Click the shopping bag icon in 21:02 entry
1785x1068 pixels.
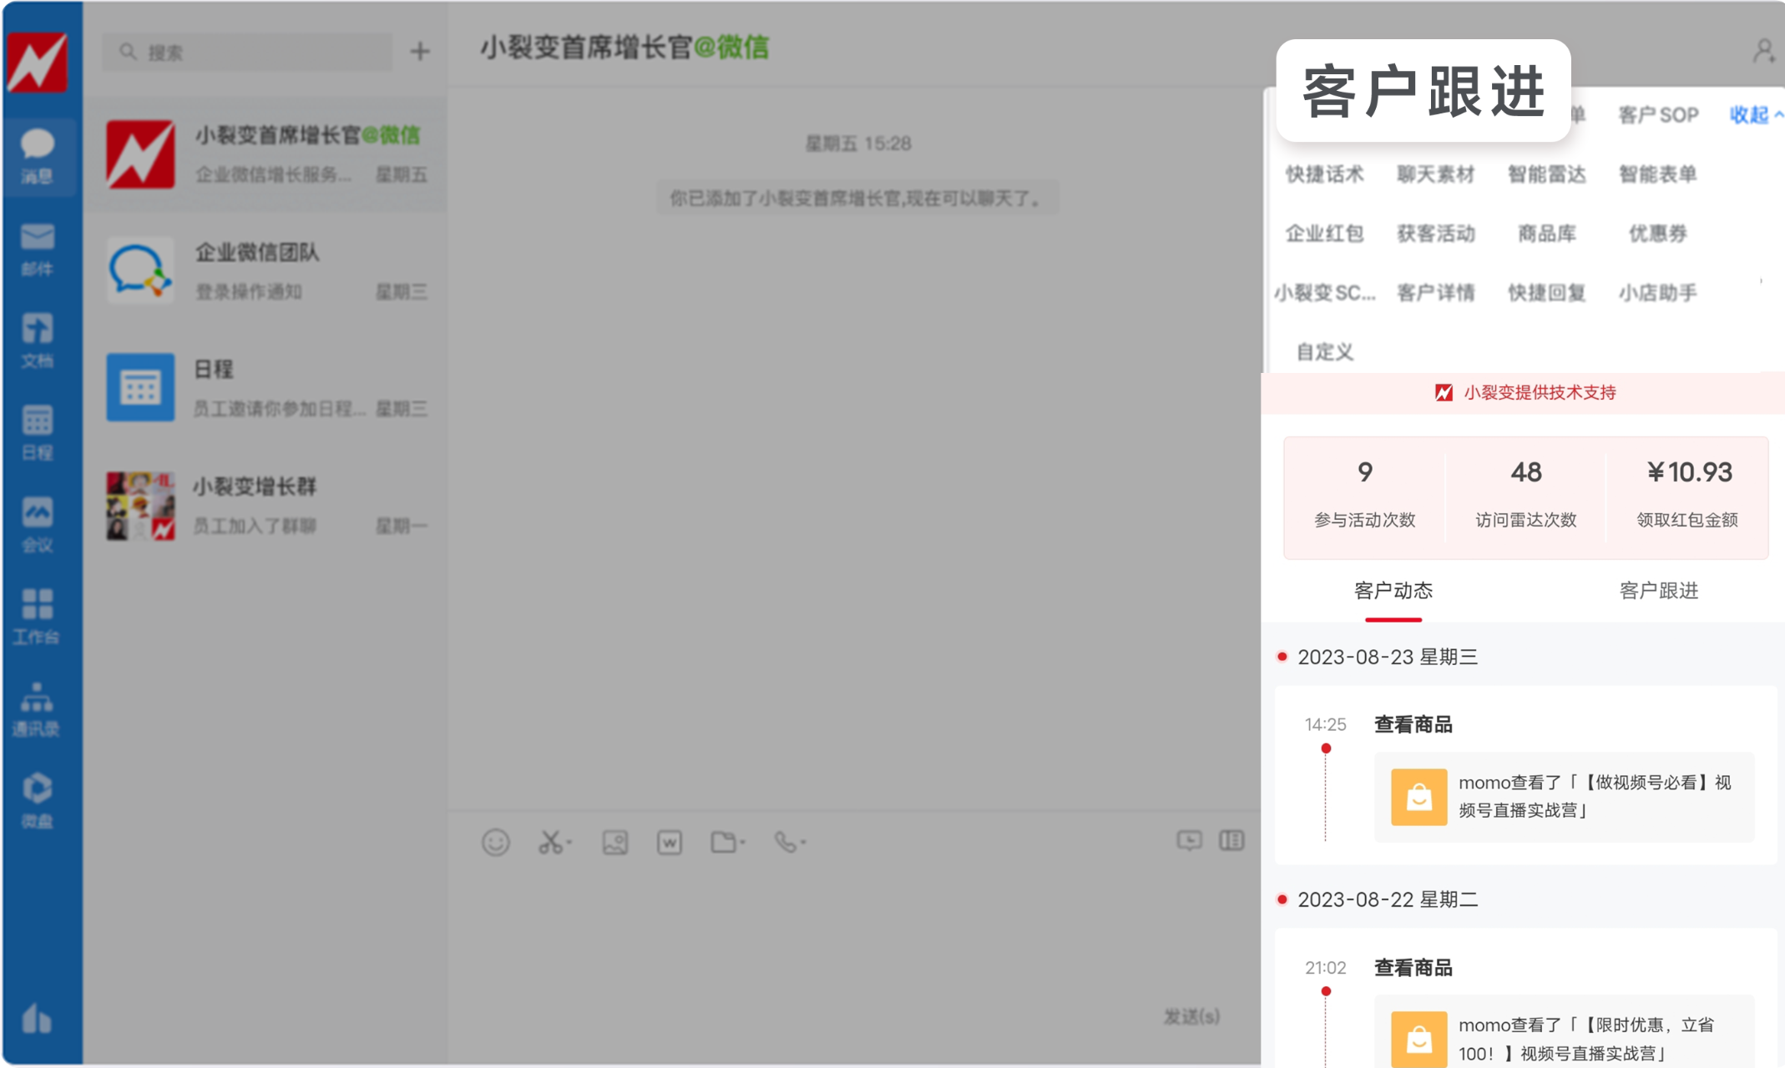(x=1418, y=1039)
